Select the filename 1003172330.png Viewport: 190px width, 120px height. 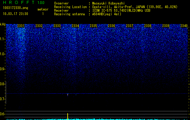point(16,8)
